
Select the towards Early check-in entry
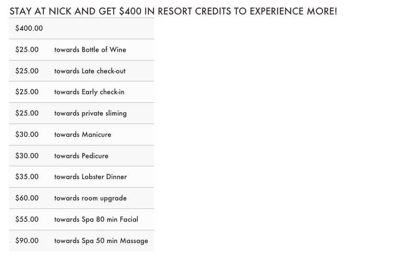point(89,92)
